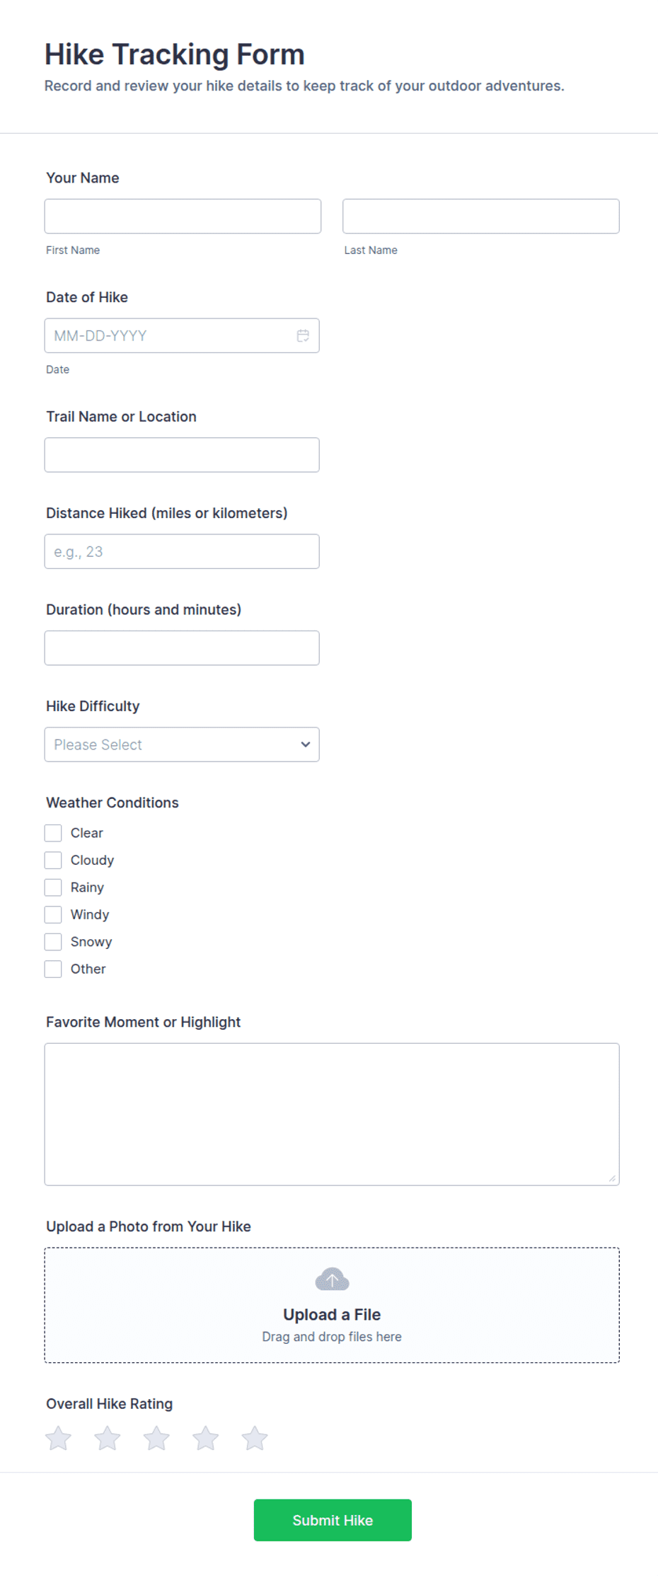Viewport: 658px width, 1576px height.
Task: Tick the Rainy weather option
Action: (53, 887)
